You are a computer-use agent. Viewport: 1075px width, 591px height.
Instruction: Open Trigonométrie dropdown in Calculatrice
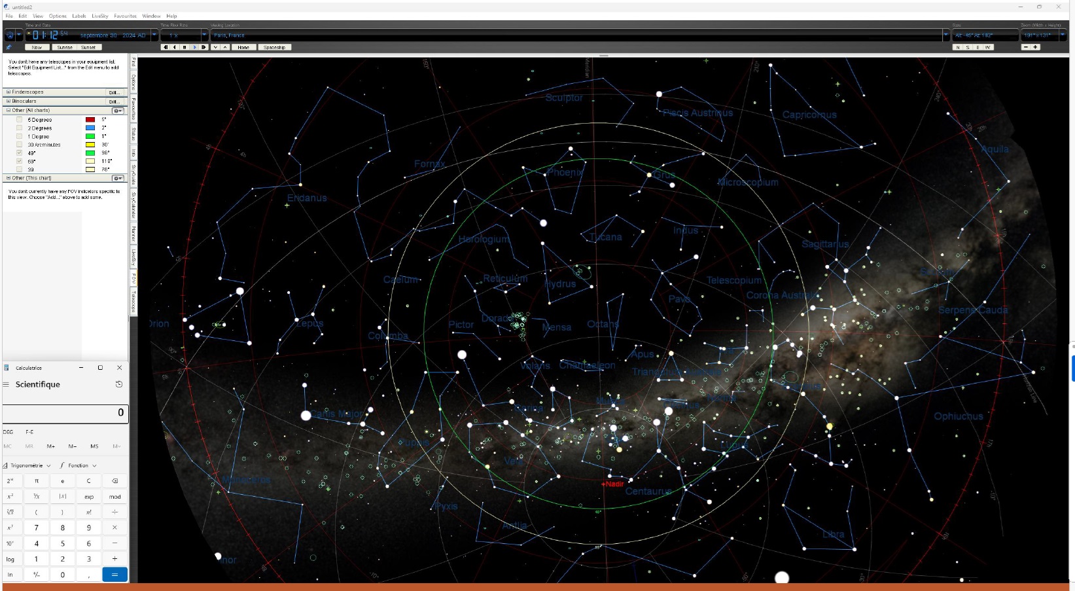(27, 465)
